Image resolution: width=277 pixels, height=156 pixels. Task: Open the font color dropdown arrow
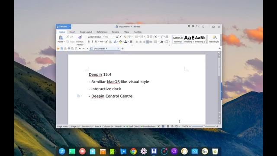pyautogui.click(x=128, y=42)
